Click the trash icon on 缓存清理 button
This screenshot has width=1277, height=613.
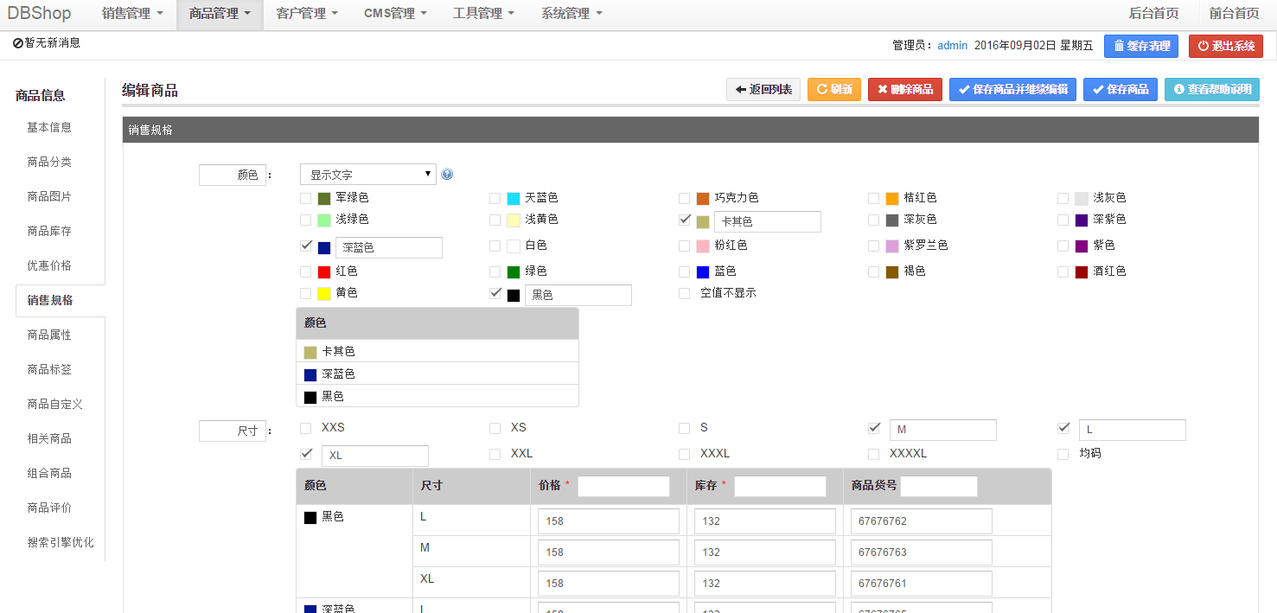(1119, 46)
